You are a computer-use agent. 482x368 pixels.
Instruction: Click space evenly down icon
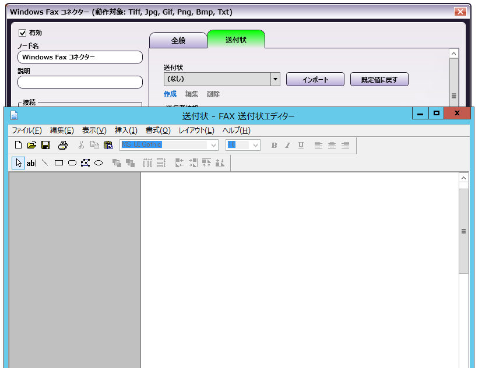(x=161, y=163)
